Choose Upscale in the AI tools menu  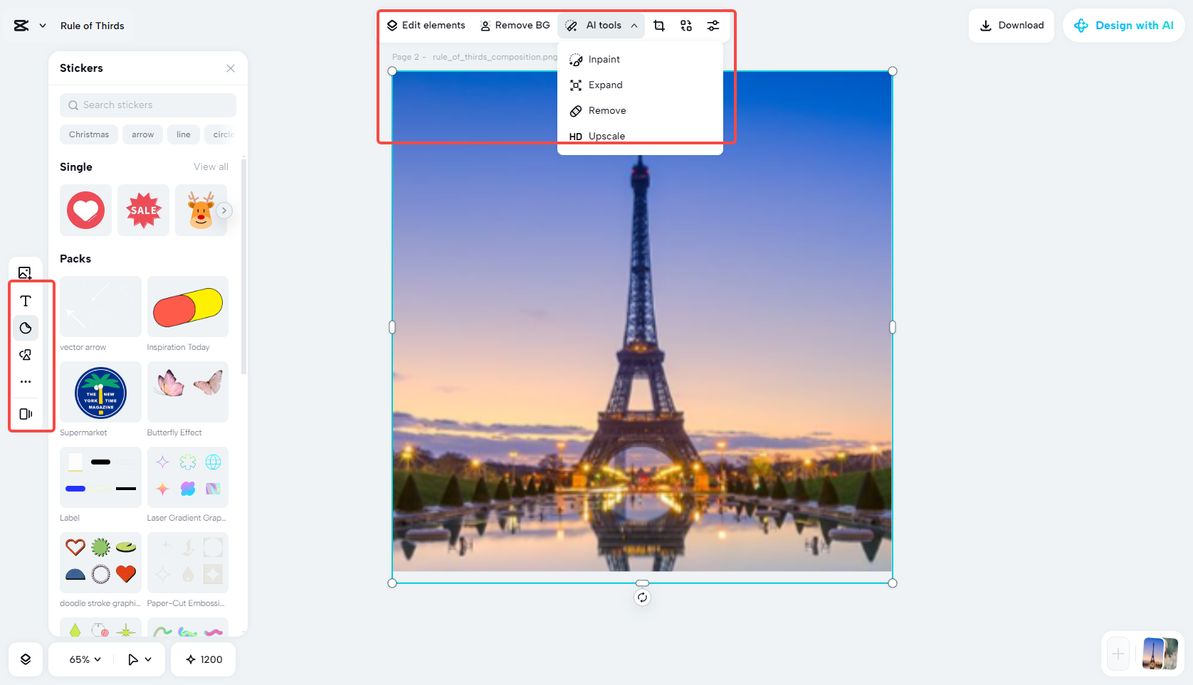[606, 136]
